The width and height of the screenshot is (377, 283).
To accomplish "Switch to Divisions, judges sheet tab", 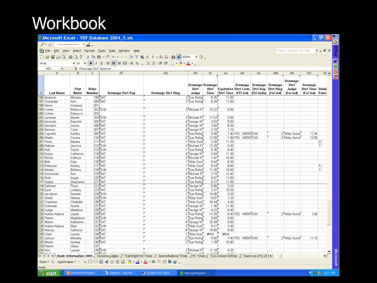I will coord(108,256).
